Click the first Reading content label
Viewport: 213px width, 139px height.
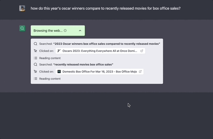pos(50,58)
